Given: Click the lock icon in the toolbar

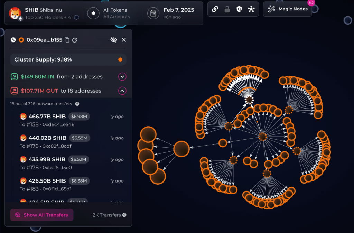Looking at the screenshot, I should pyautogui.click(x=226, y=9).
